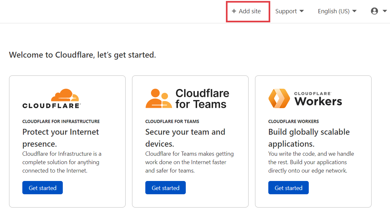Get started with Cloudflare Workers

[x=288, y=188]
